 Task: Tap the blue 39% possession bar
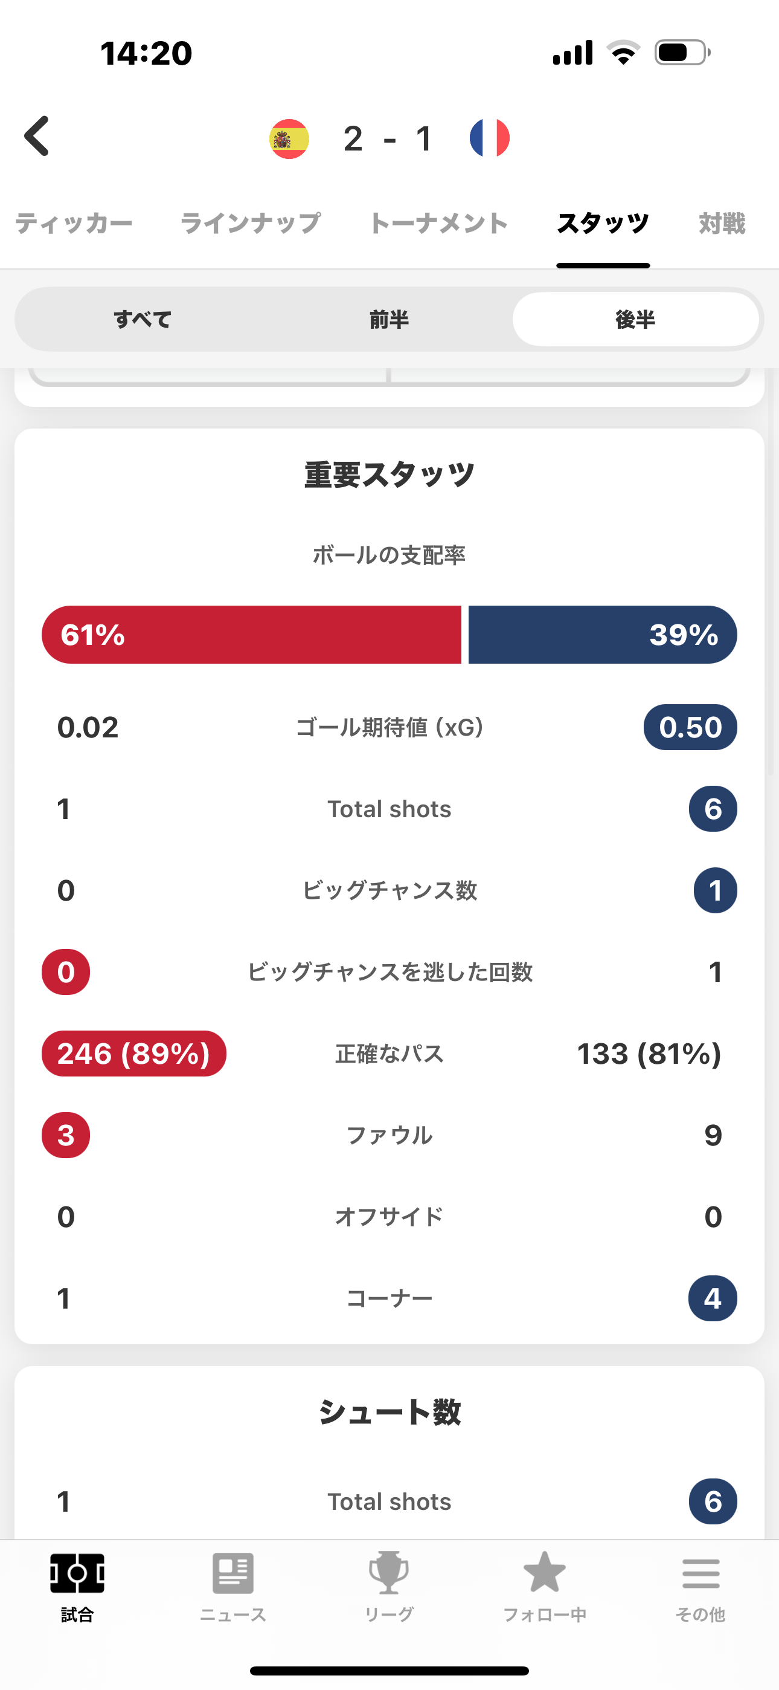[x=602, y=635]
